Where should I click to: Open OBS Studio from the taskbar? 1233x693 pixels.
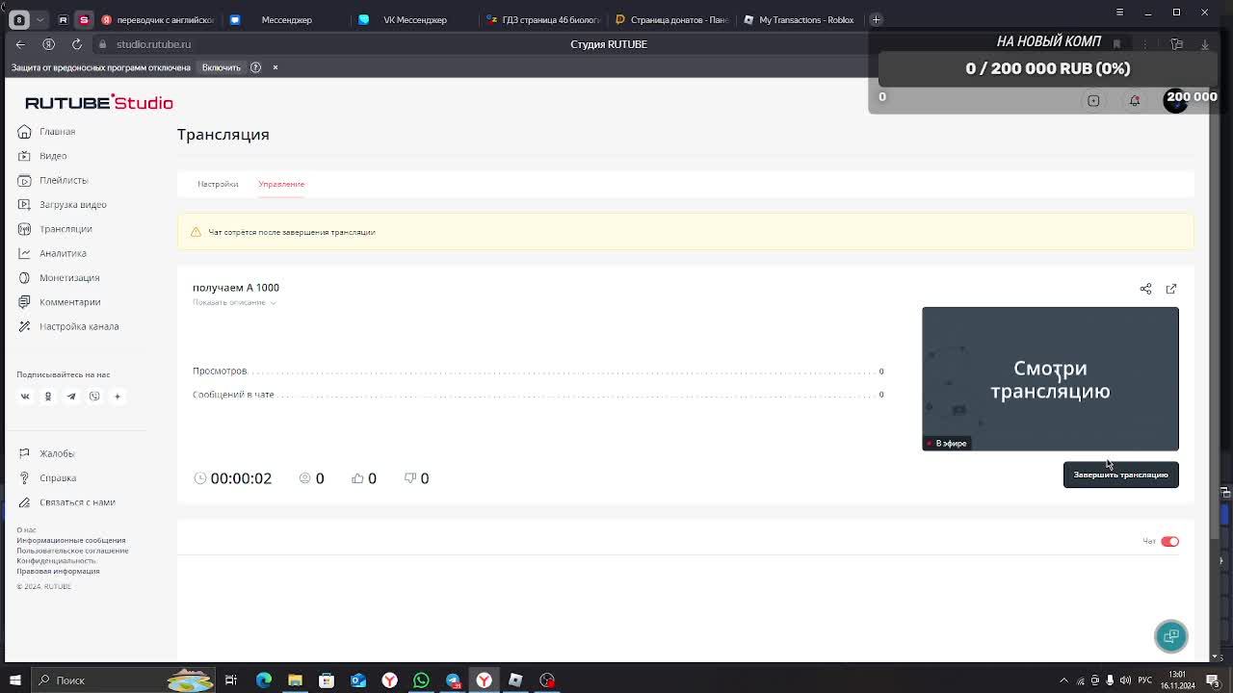coord(547,680)
